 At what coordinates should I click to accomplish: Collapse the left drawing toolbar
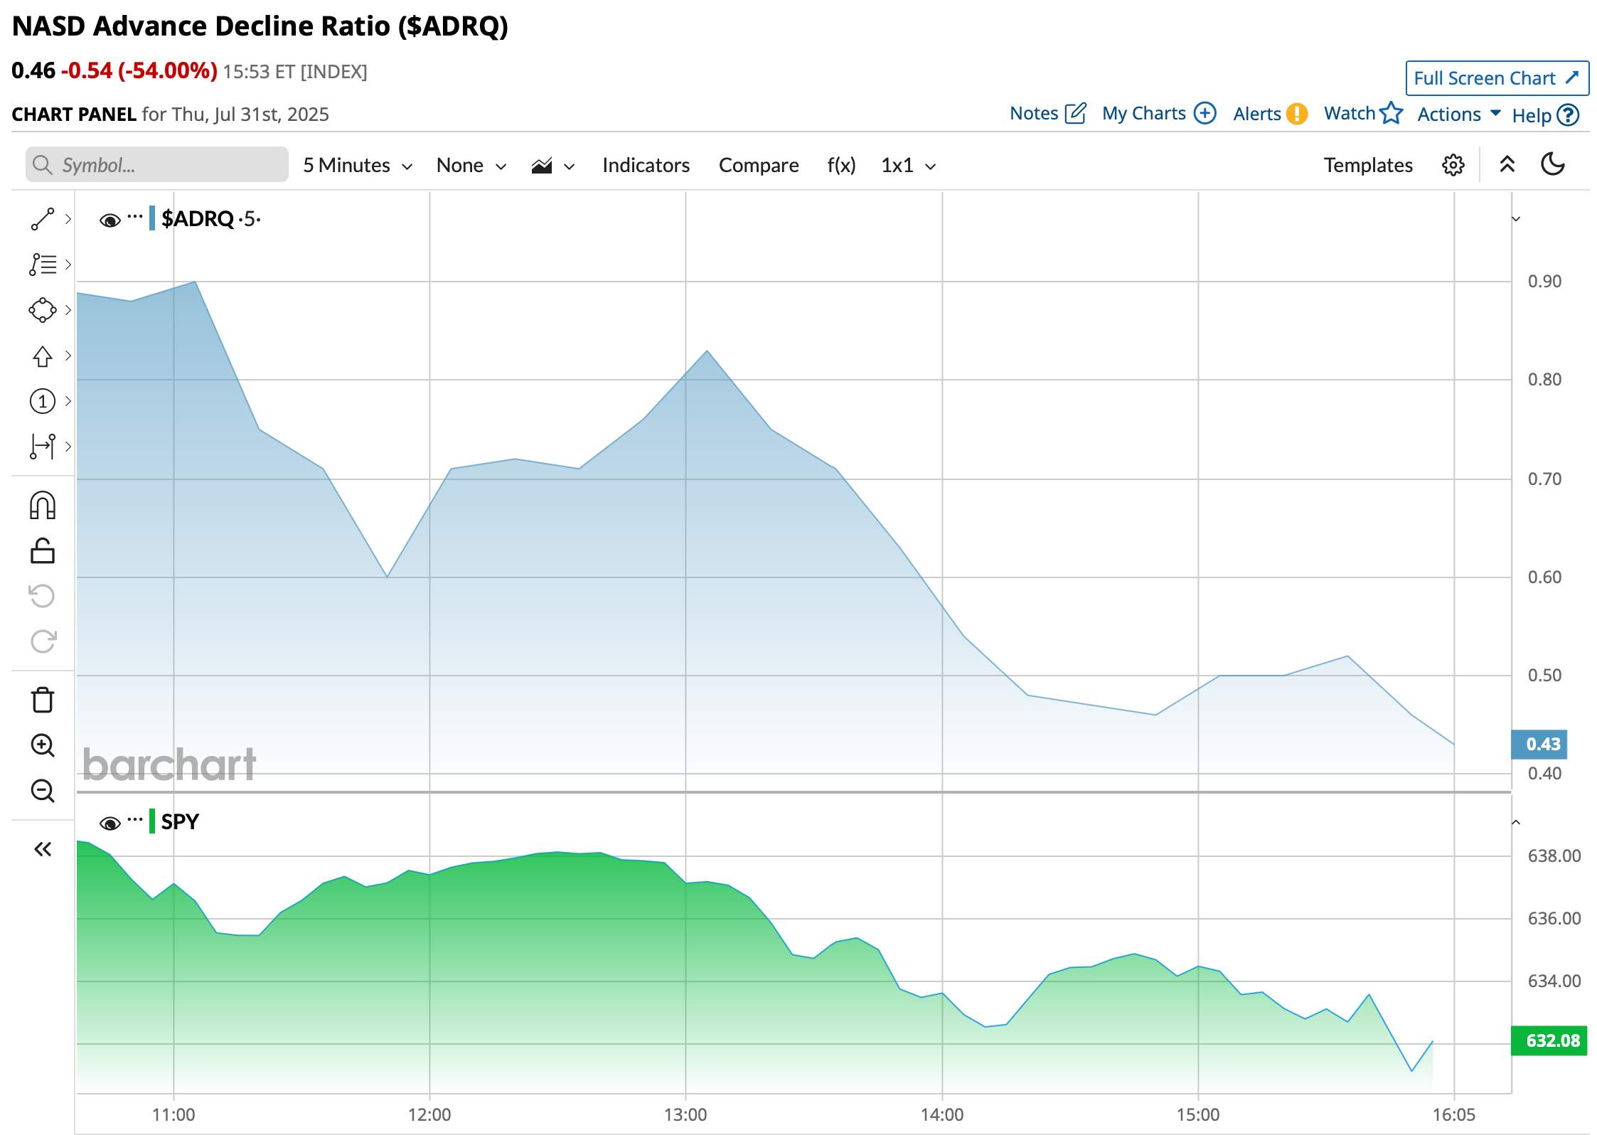coord(43,849)
